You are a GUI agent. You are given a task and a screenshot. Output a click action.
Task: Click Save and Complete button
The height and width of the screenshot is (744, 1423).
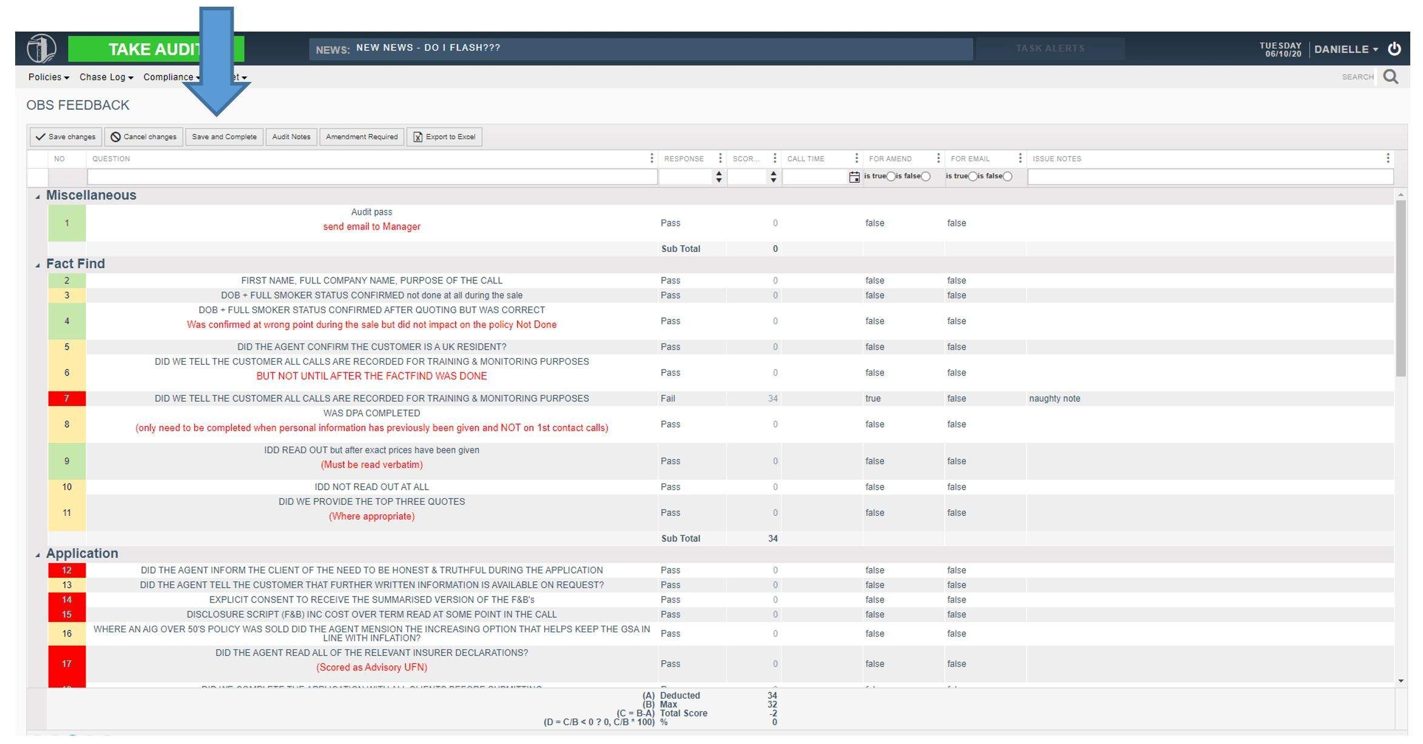(x=224, y=137)
